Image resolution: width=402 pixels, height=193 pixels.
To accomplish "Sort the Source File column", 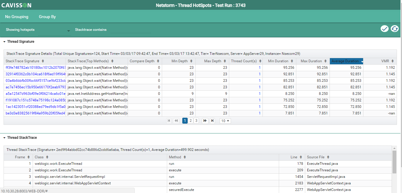I will pos(328,157).
